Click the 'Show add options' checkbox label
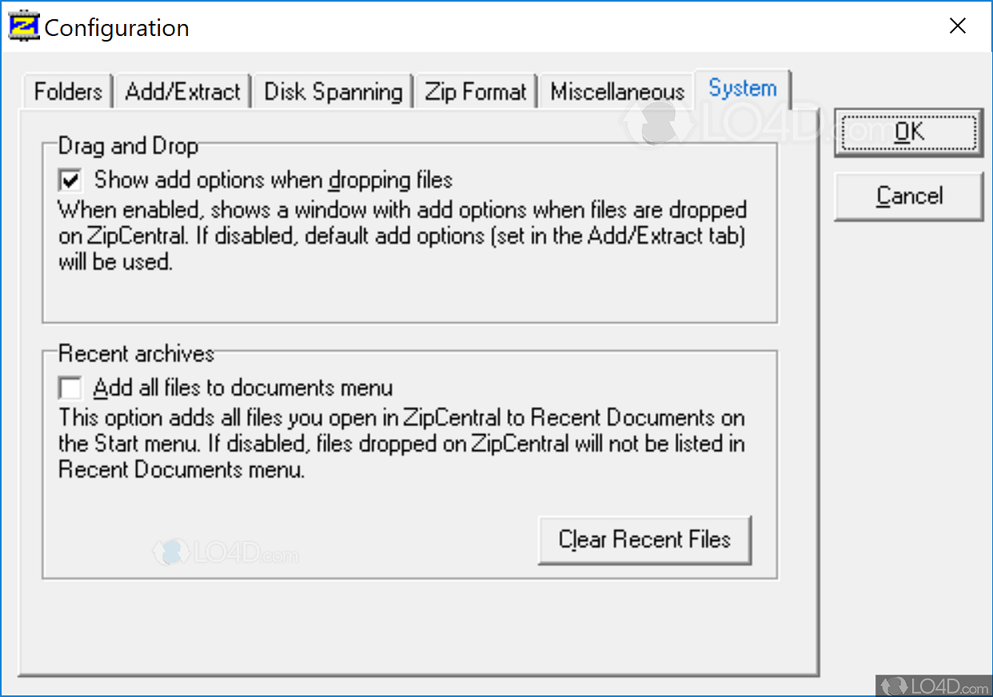 [272, 180]
